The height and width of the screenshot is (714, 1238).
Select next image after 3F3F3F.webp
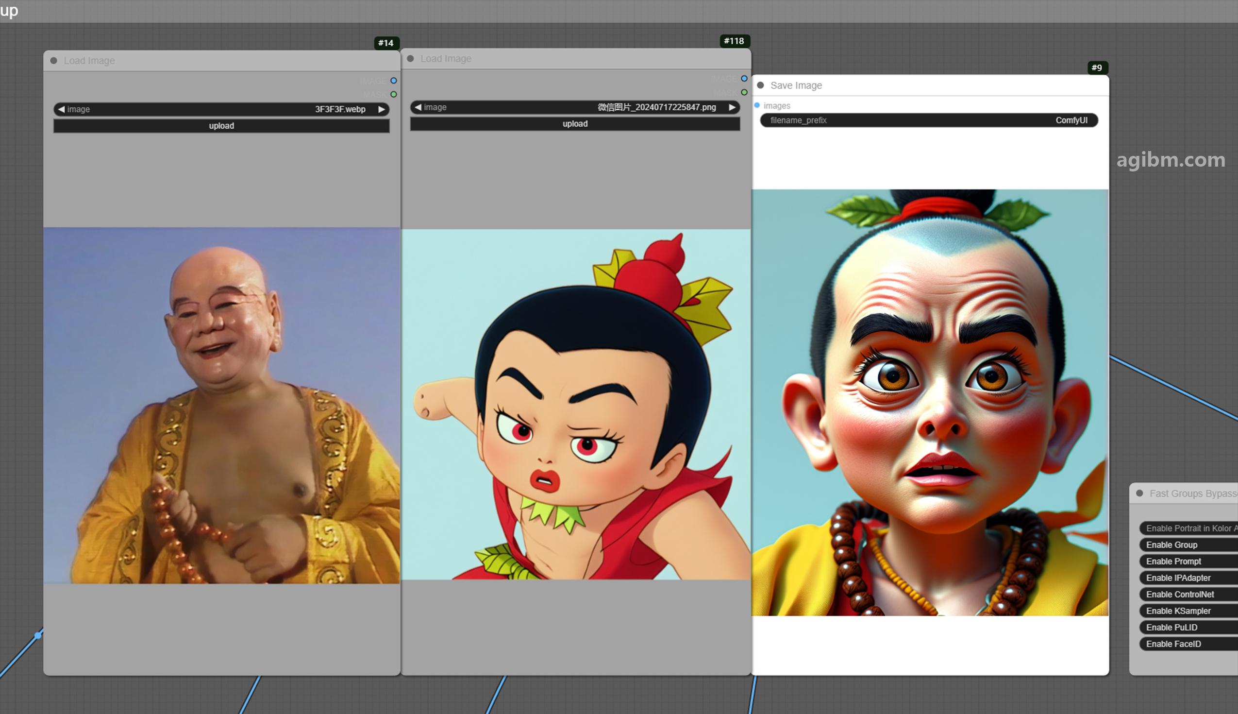click(x=381, y=109)
